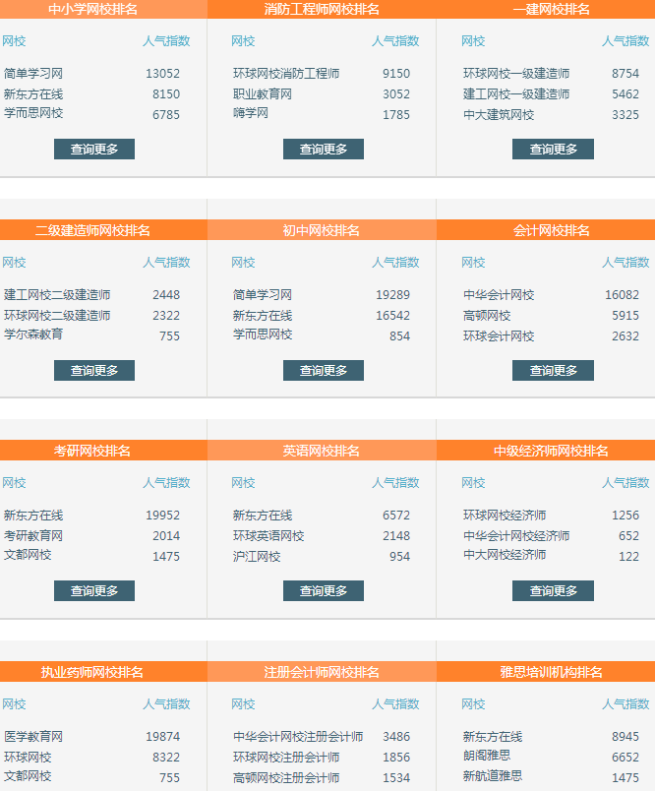Click 查询更多 under 消防工程师网校排名

coord(324,149)
